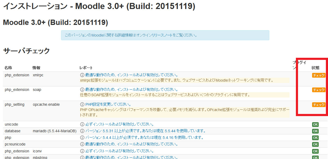Viewport: 328px width, 159px height.
Task: Open the PHP version 5.4.4 requirement link
Action: (144, 138)
